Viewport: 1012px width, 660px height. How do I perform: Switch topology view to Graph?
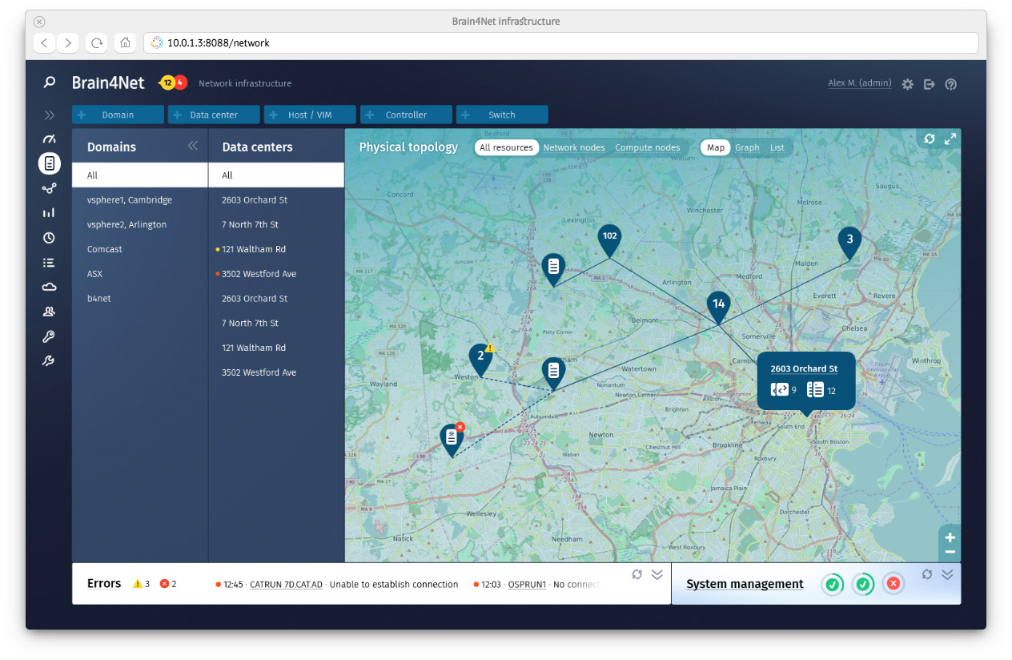tap(747, 147)
